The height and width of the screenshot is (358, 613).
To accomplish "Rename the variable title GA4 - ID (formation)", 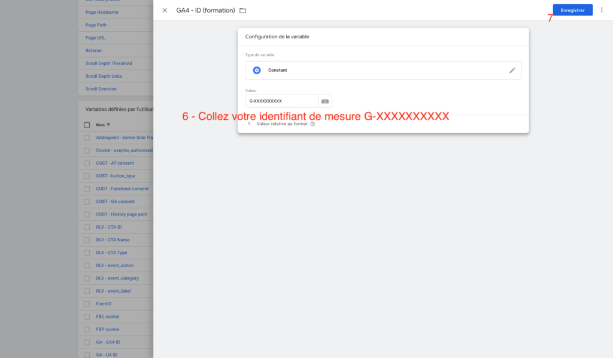I will coord(206,10).
